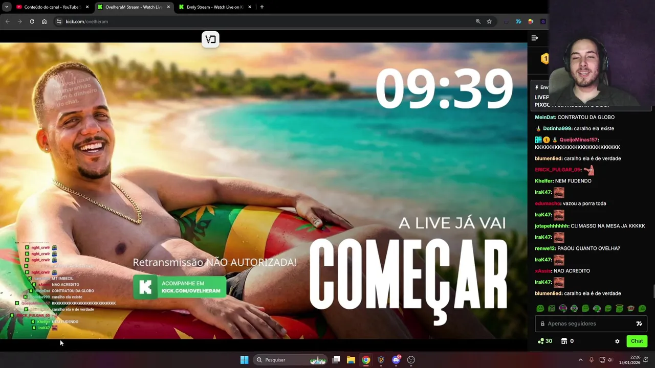Go back to the previous page
This screenshot has width=655, height=368.
click(7, 21)
